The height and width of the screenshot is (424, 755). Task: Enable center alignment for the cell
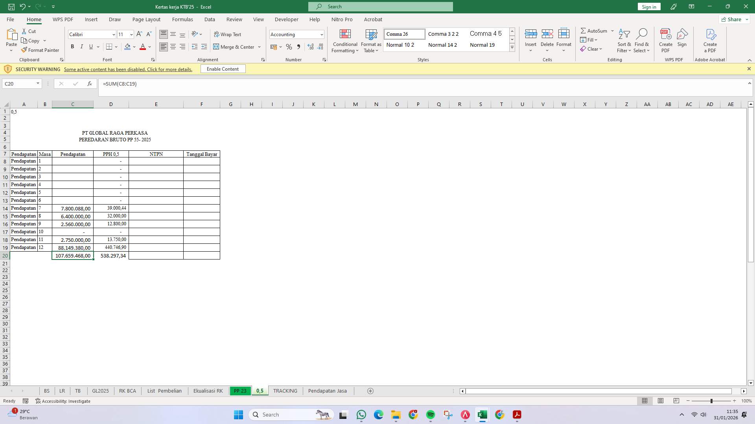click(x=173, y=46)
